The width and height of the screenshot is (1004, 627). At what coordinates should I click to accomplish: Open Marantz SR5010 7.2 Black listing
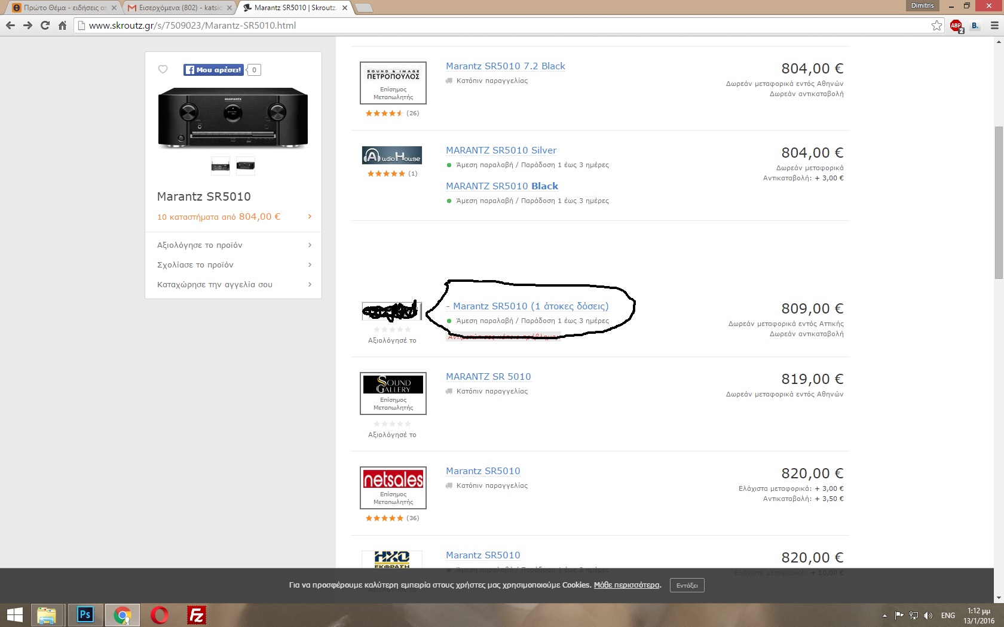tap(506, 66)
